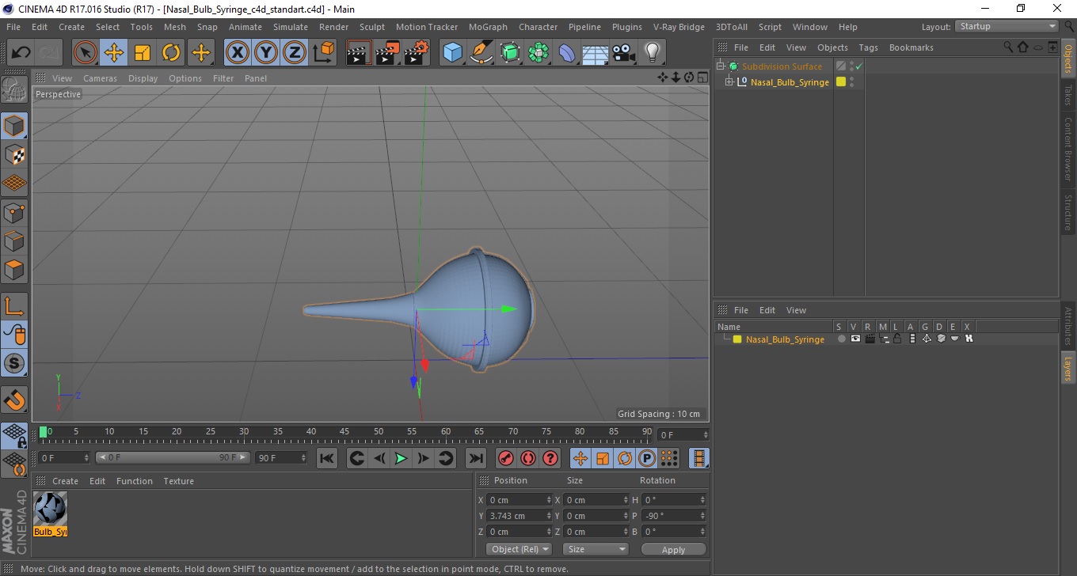Switch to Edges mode
The image size is (1077, 576).
tap(14, 241)
